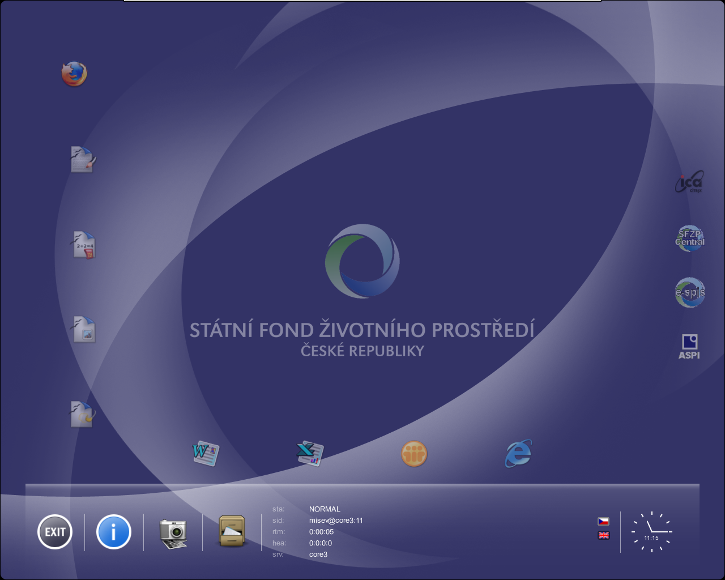Image resolution: width=725 pixels, height=580 pixels.
Task: Click the camera screenshot icon
Action: point(173,534)
